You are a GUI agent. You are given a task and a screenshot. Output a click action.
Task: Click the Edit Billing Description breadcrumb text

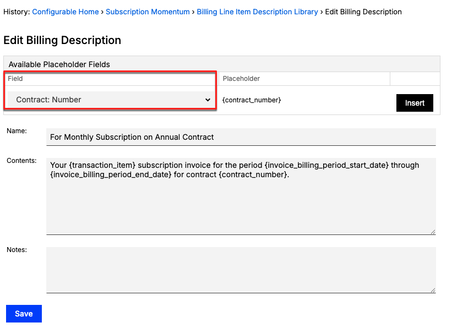[x=363, y=12]
